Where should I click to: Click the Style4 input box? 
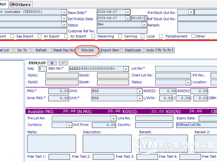[113, 82]
